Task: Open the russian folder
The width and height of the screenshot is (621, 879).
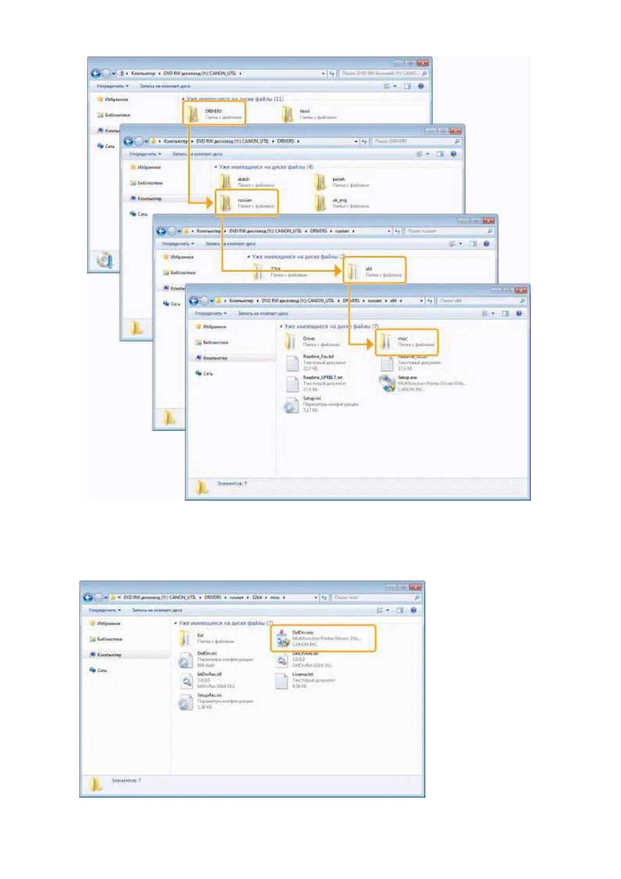Action: [226, 203]
